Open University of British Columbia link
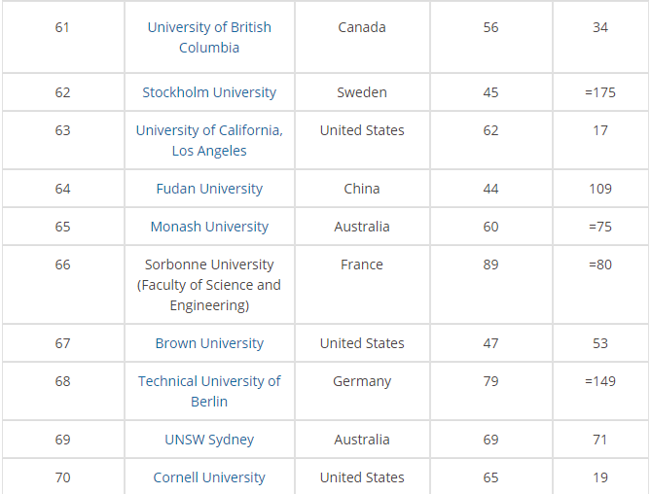This screenshot has height=494, width=651. (209, 37)
